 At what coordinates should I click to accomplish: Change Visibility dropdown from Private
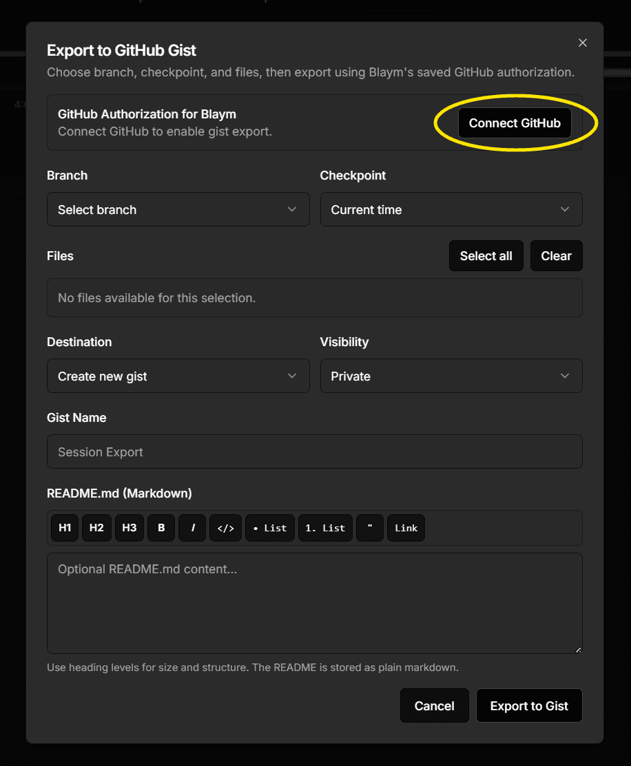(451, 376)
